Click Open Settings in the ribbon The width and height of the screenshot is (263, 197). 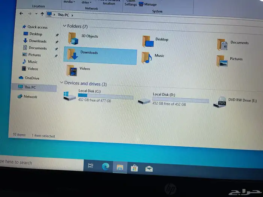tap(131, 3)
